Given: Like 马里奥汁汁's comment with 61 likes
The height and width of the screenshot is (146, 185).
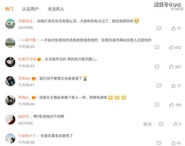Looking at the screenshot, I should pos(173,143).
